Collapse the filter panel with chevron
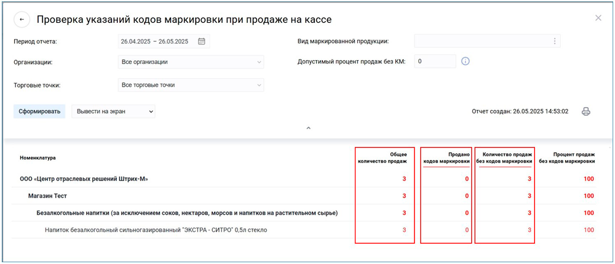 [x=308, y=128]
